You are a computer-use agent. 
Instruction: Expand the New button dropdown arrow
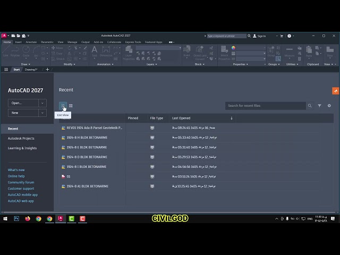point(42,113)
